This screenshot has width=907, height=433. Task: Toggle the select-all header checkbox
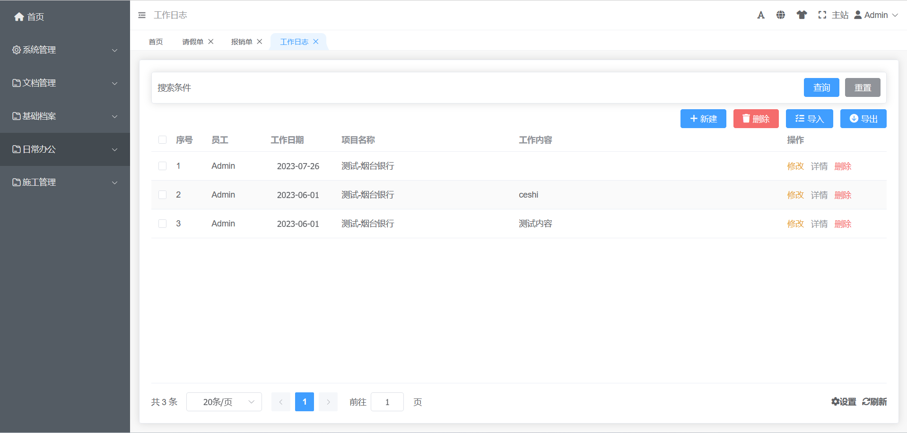[x=162, y=140]
